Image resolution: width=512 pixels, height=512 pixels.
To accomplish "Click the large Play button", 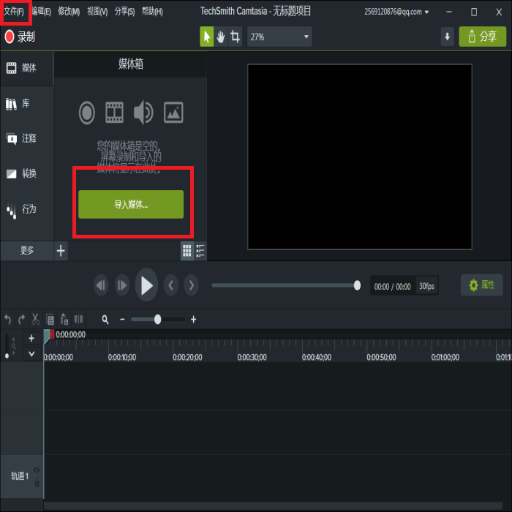I will pyautogui.click(x=146, y=285).
